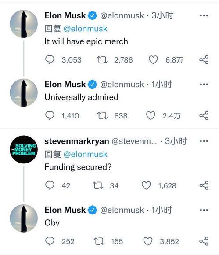Like the "Funding secured?" tweet

tap(146, 185)
